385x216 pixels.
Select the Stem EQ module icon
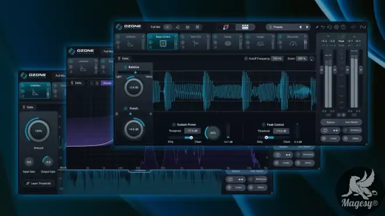tap(195, 44)
